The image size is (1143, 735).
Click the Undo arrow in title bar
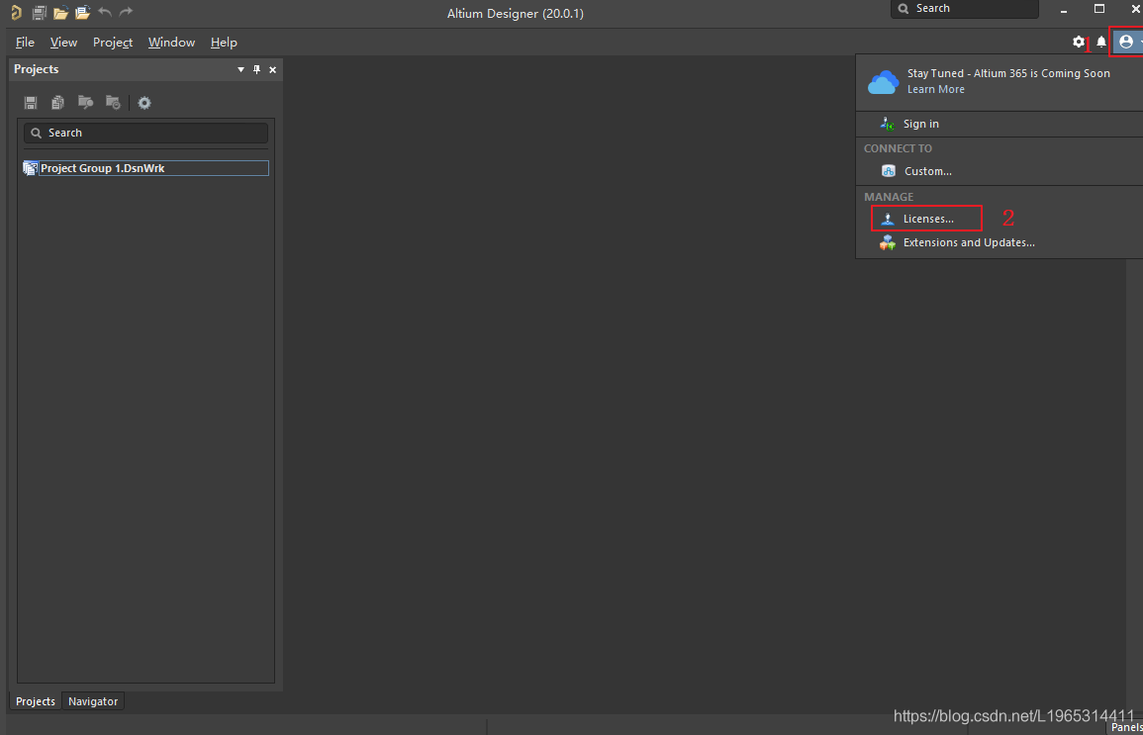point(105,12)
